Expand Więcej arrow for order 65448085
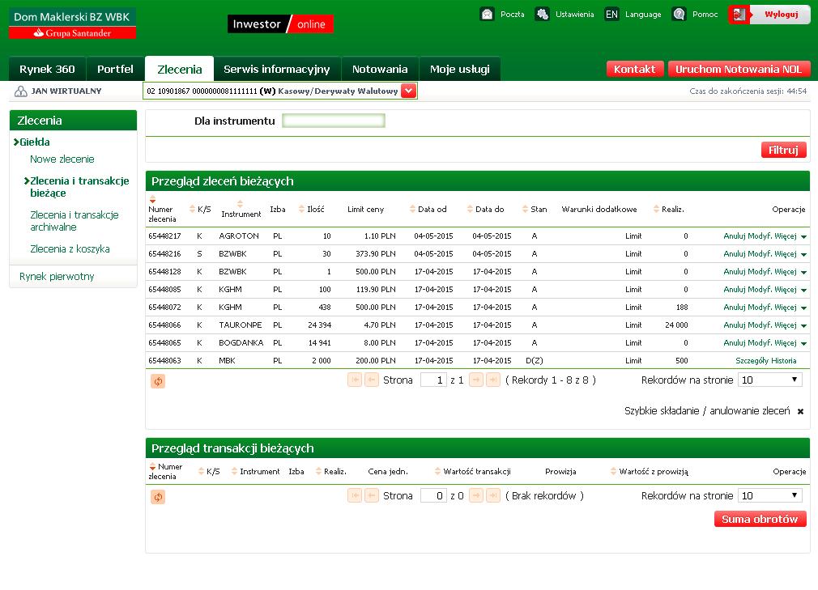Viewport: 818px width, 590px height. click(803, 290)
